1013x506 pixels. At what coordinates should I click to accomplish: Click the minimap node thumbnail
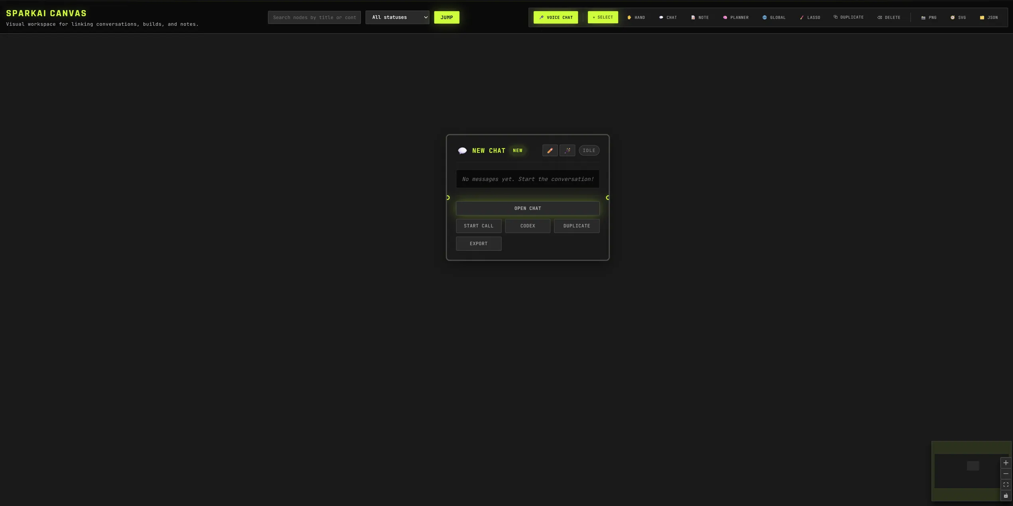[x=973, y=466]
